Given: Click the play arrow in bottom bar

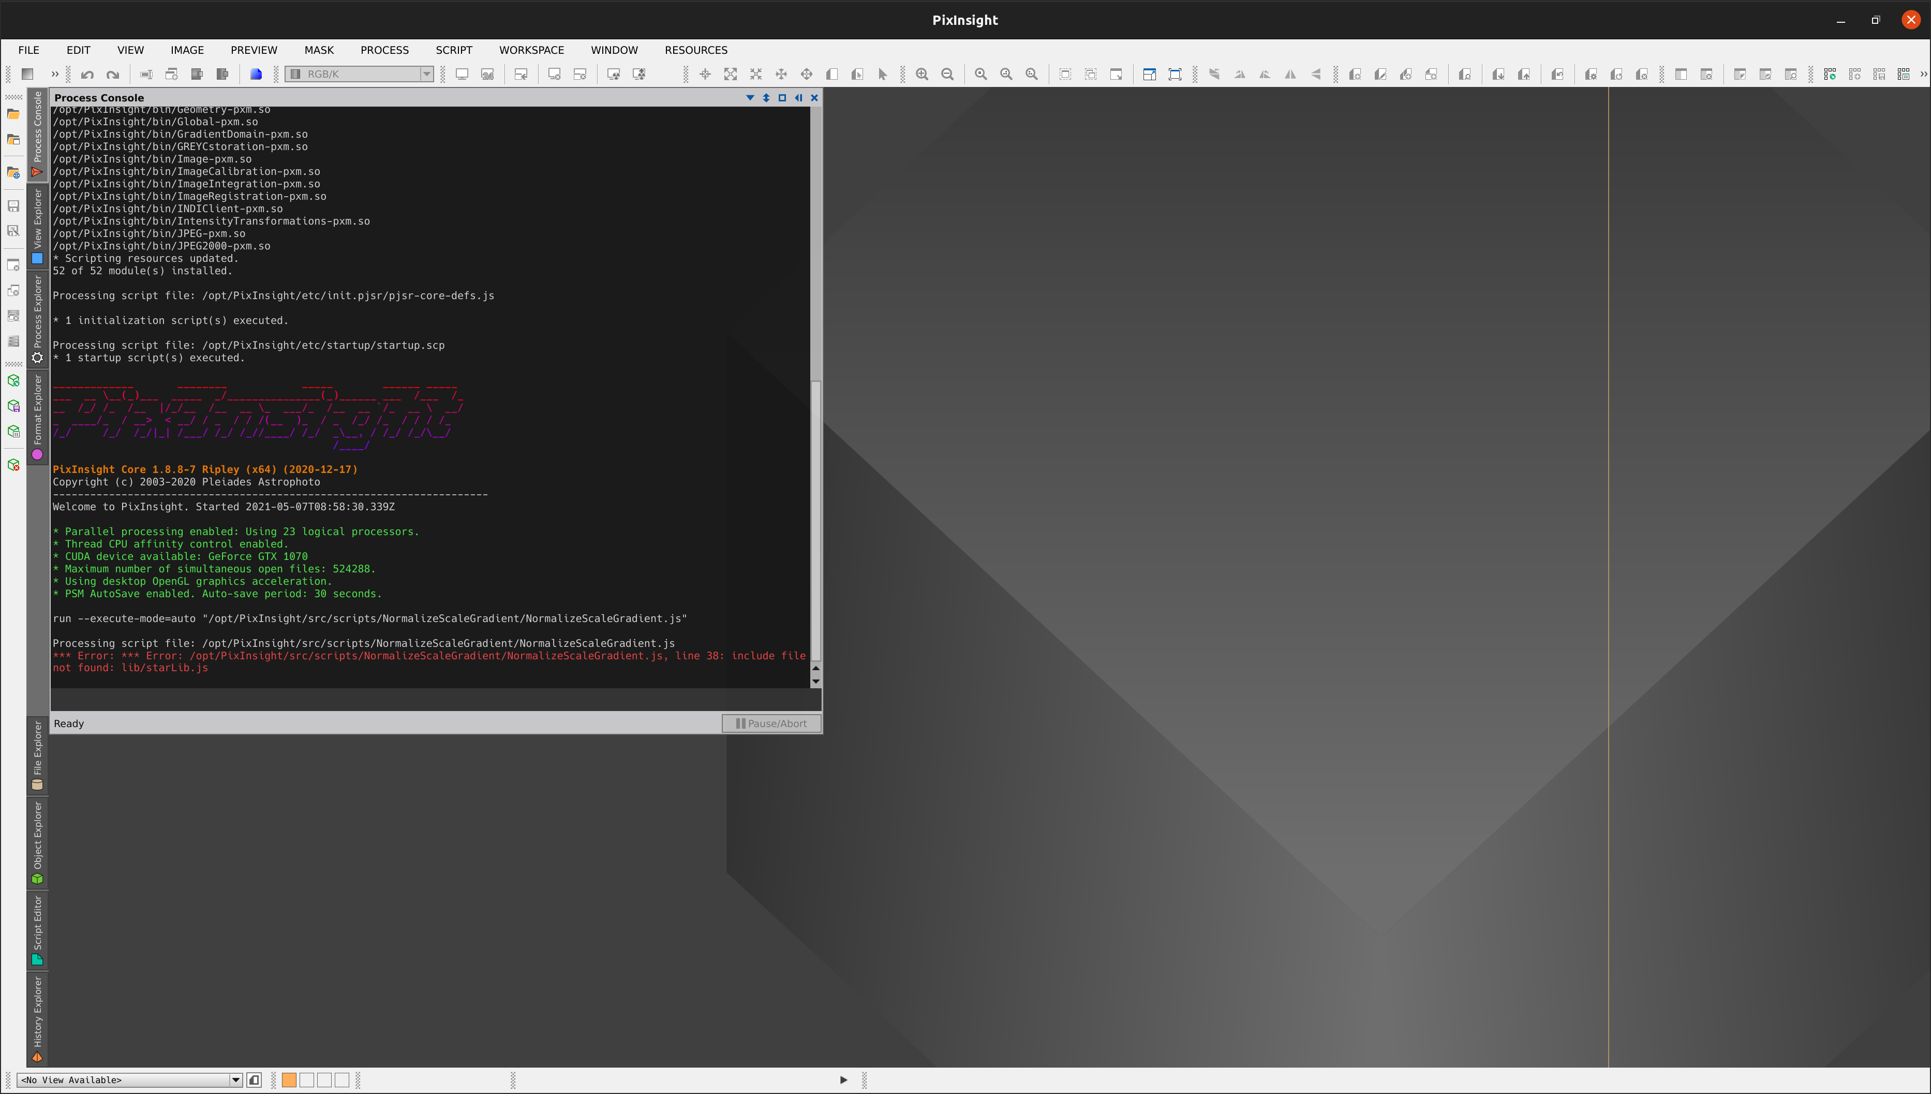Looking at the screenshot, I should (x=843, y=1080).
